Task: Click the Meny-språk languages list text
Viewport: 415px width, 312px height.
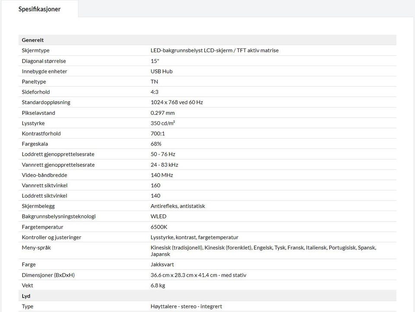Action: tap(263, 251)
